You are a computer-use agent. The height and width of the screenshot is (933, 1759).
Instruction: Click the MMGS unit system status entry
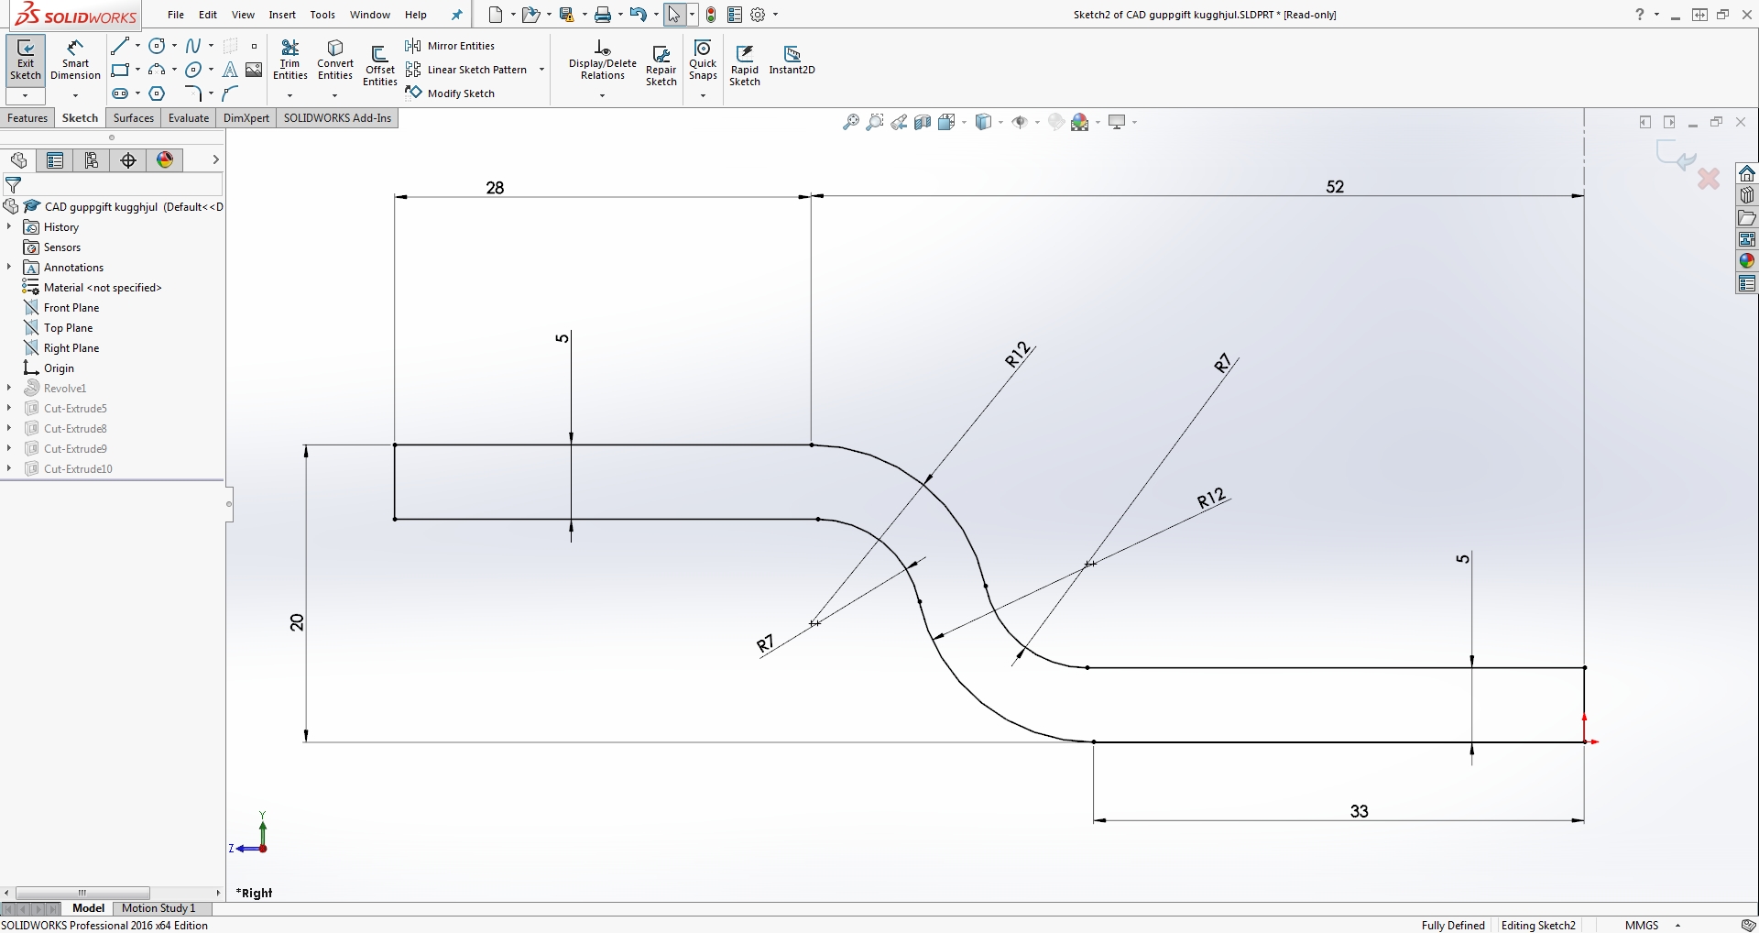1642,925
